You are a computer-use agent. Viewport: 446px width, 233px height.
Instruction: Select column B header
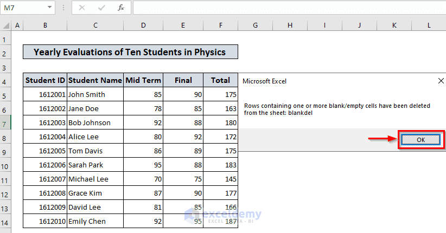(x=45, y=25)
